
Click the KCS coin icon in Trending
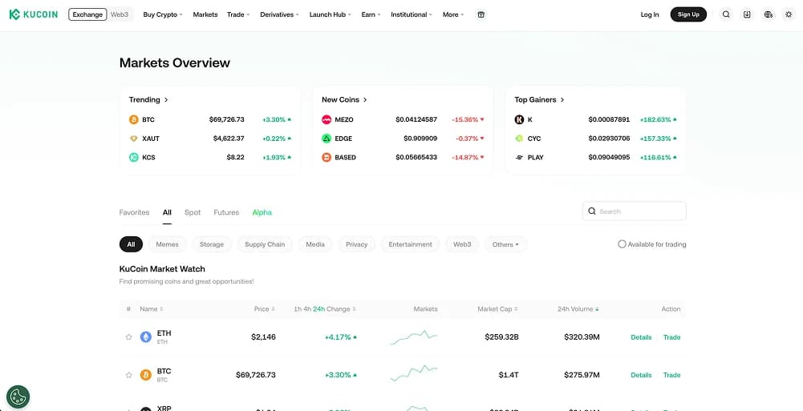click(134, 158)
